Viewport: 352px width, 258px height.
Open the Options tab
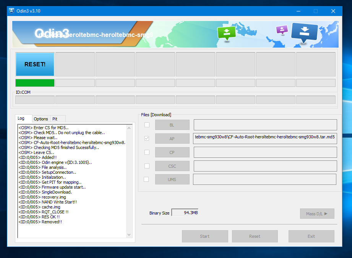click(41, 119)
